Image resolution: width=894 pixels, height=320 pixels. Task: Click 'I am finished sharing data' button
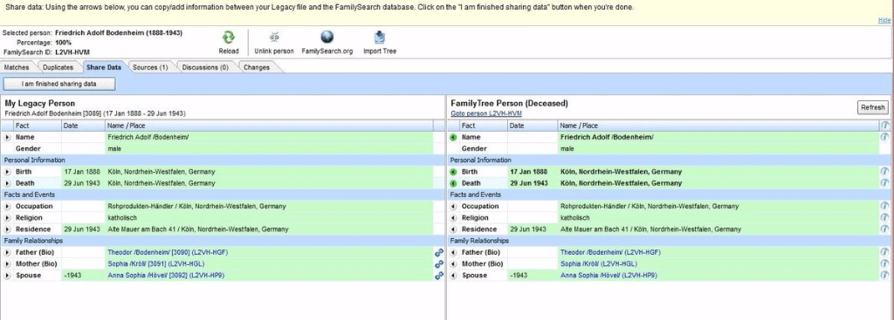point(59,85)
